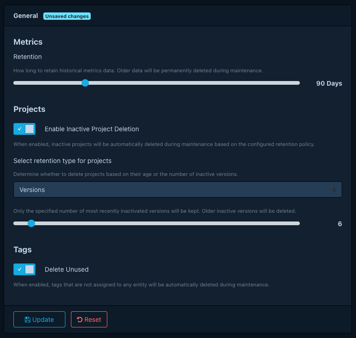
Task: Toggle the Delete Unused tags switch
Action: click(x=24, y=269)
